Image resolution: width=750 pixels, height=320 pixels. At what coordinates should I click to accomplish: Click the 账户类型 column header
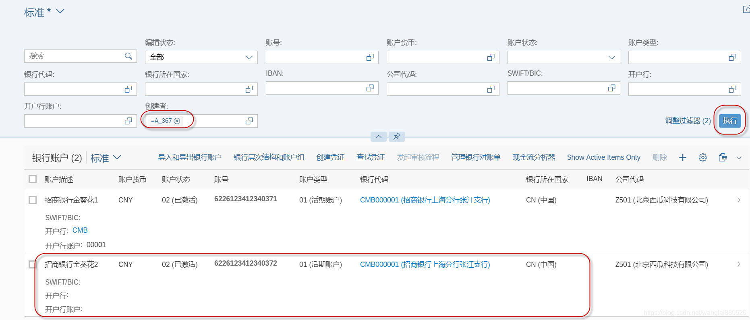coord(313,180)
